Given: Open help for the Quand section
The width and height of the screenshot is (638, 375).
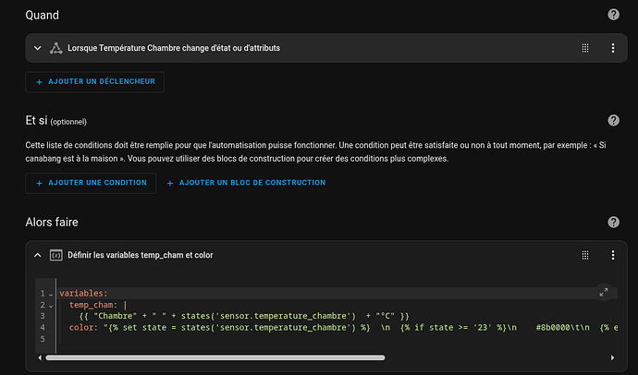Looking at the screenshot, I should click(x=613, y=15).
